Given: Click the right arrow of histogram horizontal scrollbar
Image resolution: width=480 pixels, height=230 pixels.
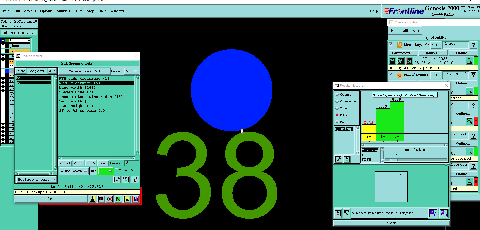Looking at the screenshot, I should tap(446, 145).
